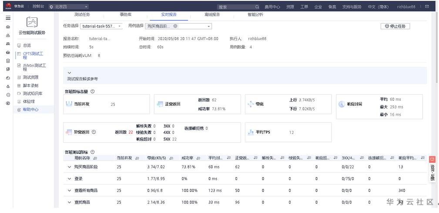The height and width of the screenshot is (213, 439).
Task: Select the 实时报告 tab
Action: [x=169, y=14]
